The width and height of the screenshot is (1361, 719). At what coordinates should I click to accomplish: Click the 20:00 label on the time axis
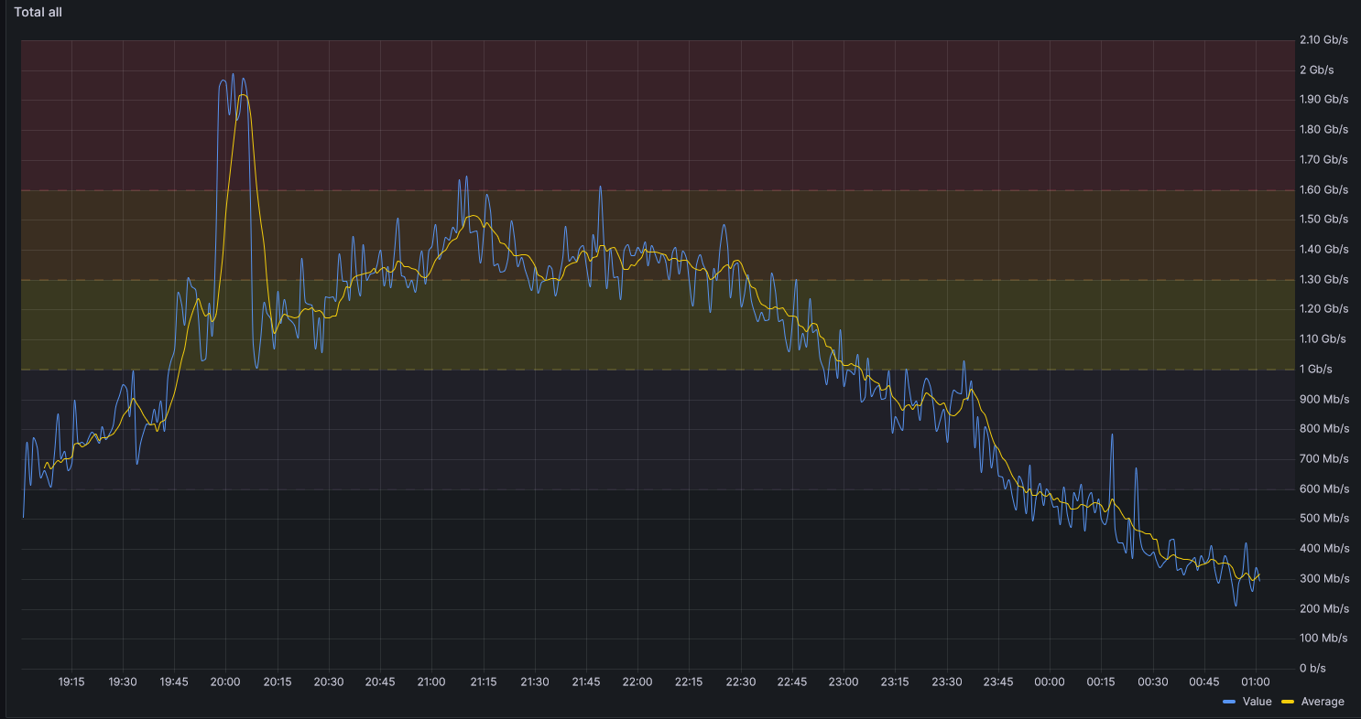(x=225, y=681)
